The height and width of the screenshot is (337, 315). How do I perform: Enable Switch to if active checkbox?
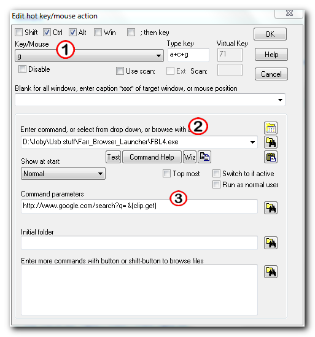(216, 174)
